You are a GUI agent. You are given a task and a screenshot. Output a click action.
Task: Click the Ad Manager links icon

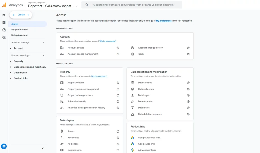pyautogui.click(x=132, y=150)
